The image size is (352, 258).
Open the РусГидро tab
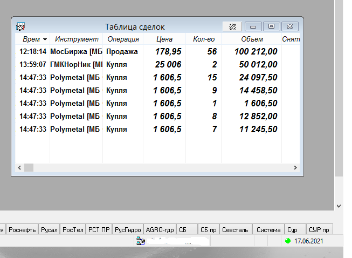click(x=128, y=230)
